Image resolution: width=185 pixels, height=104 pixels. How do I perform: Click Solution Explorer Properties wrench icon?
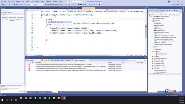point(175,10)
